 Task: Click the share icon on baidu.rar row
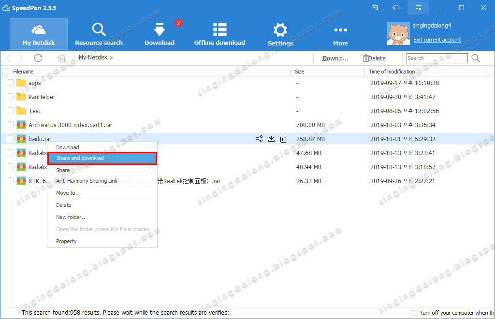(x=259, y=139)
